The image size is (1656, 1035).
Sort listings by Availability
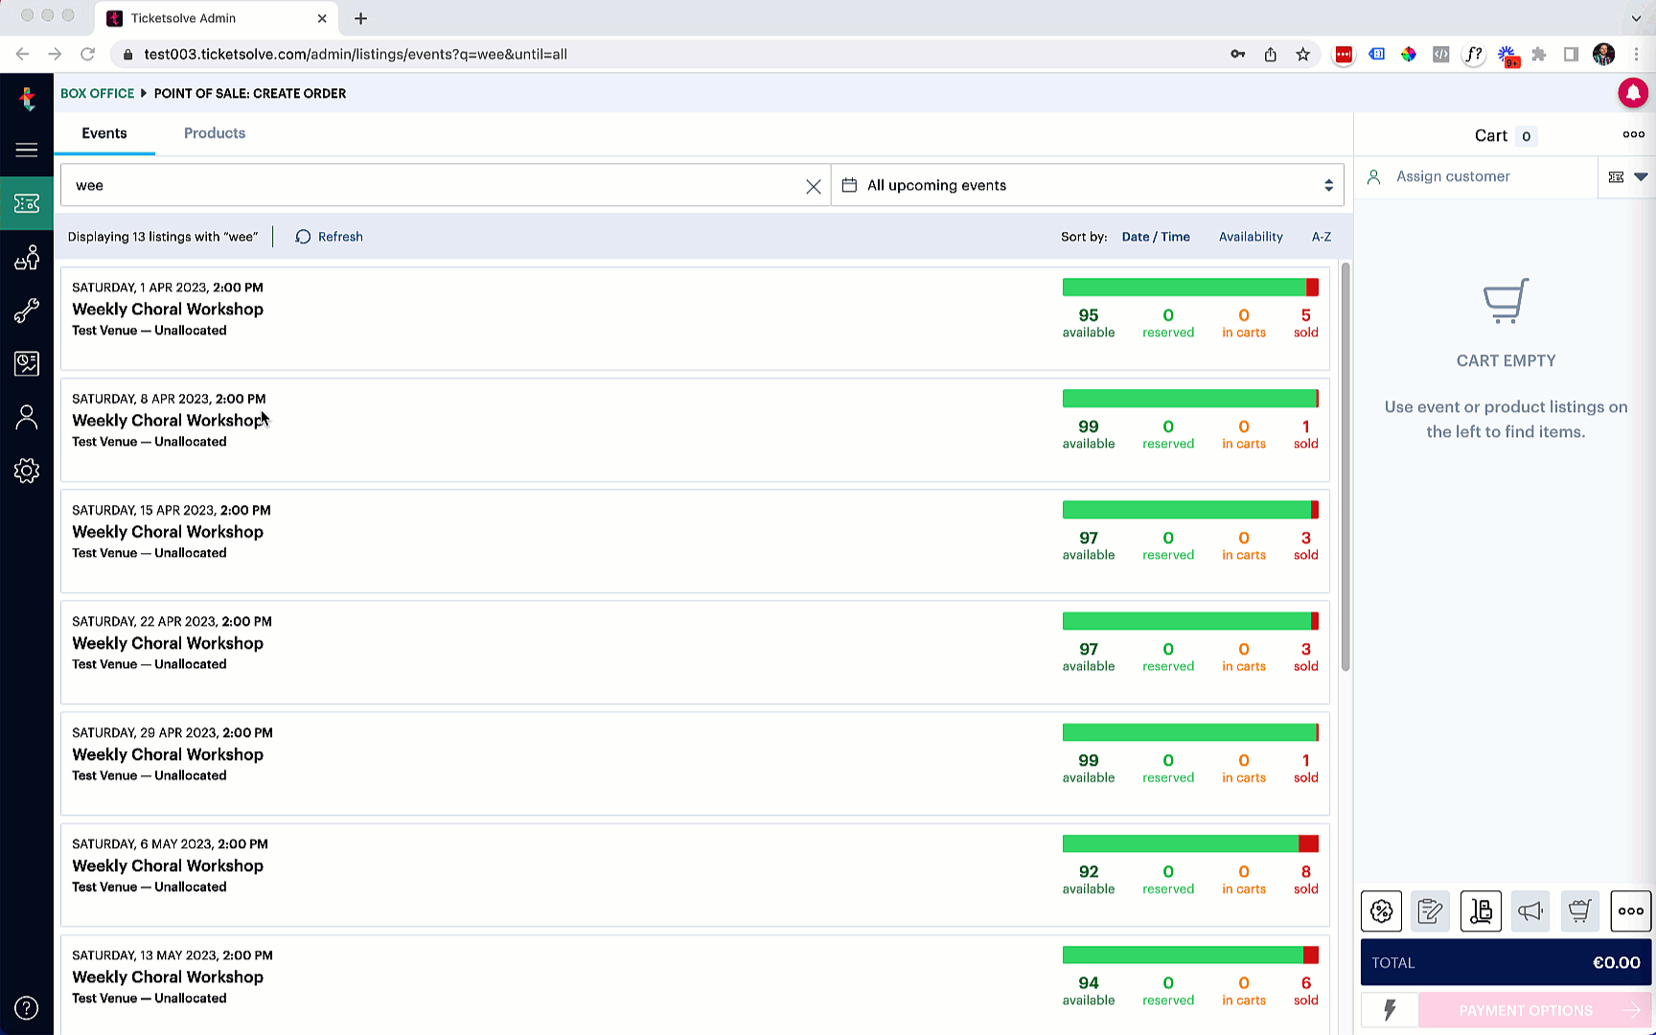tap(1251, 237)
